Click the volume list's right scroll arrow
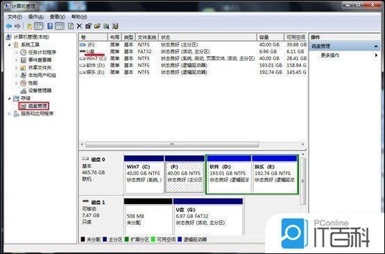This screenshot has height=254, width=385. (302, 145)
